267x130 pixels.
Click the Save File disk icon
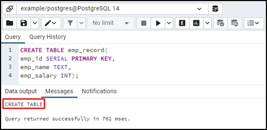coord(24,23)
